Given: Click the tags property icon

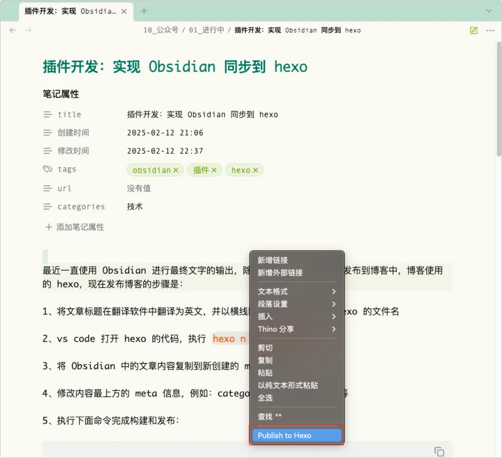Looking at the screenshot, I should click(47, 169).
